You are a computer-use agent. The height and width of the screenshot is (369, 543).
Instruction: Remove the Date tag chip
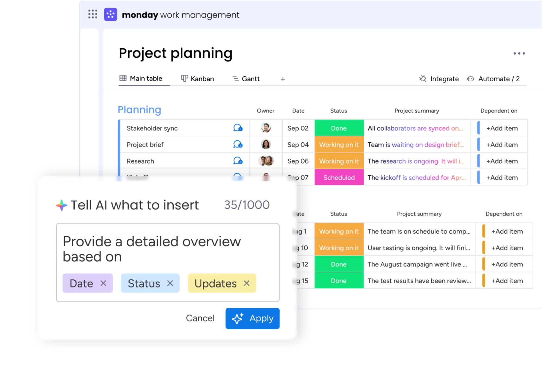click(x=104, y=283)
